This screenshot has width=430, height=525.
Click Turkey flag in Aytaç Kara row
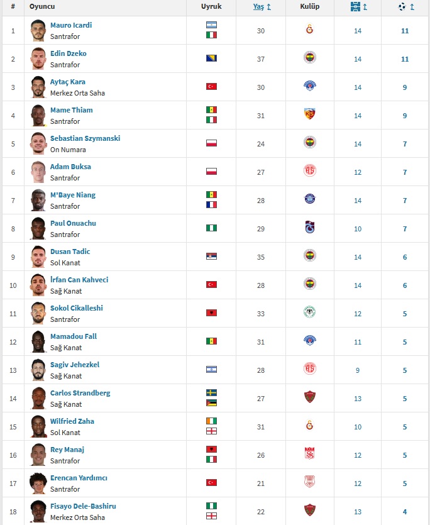pyautogui.click(x=211, y=86)
